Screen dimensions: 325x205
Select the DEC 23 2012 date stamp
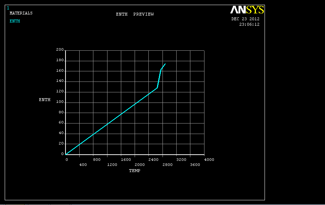coord(245,19)
